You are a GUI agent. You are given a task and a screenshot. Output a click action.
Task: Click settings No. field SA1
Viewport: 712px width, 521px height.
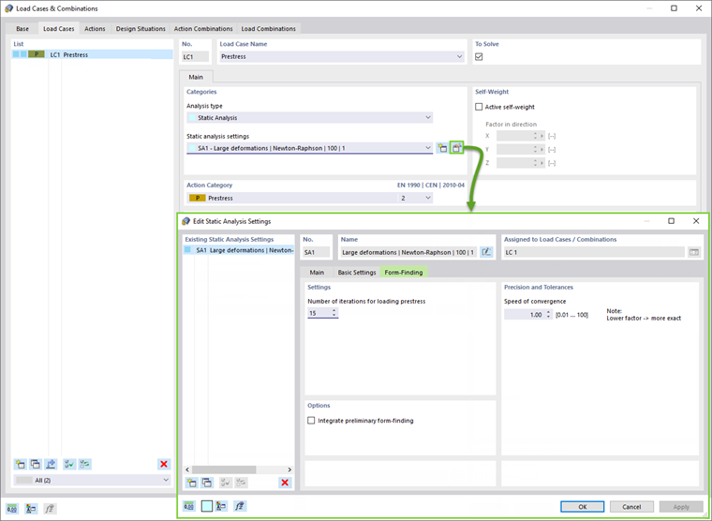[316, 252]
